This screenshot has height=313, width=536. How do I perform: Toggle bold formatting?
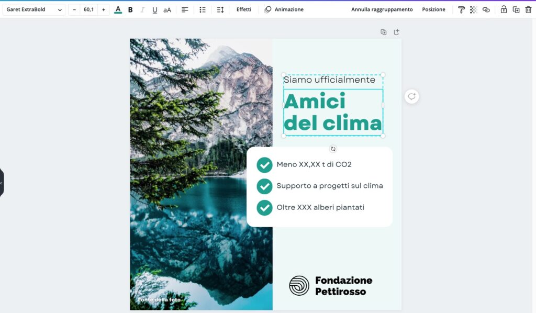[x=130, y=10]
